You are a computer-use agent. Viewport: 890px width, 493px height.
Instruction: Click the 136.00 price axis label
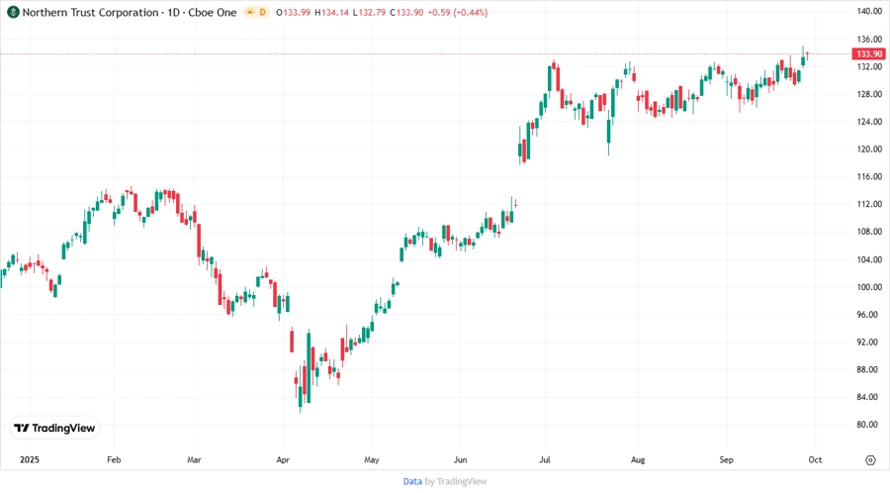click(x=869, y=40)
